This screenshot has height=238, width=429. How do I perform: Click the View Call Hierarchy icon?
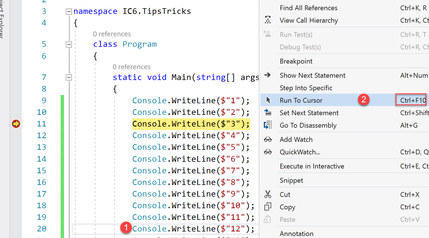[x=268, y=20]
